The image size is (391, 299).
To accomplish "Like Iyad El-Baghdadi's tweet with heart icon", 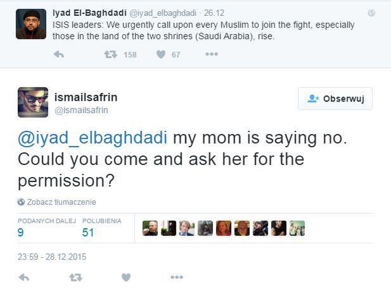I will (x=161, y=54).
